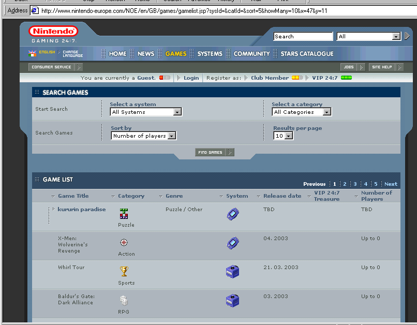
Task: Click Internet Explorer page icon in address bar
Action: [35, 11]
